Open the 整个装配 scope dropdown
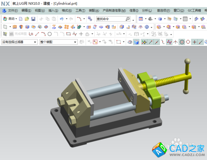This screenshot has width=207, height=160. [58, 42]
